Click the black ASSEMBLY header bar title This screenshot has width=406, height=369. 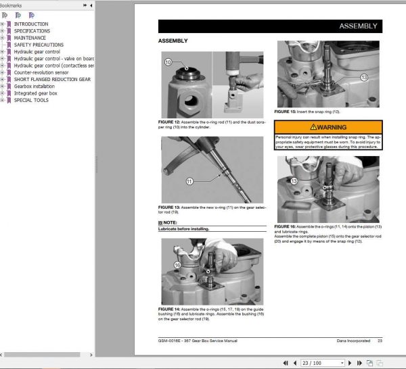358,26
